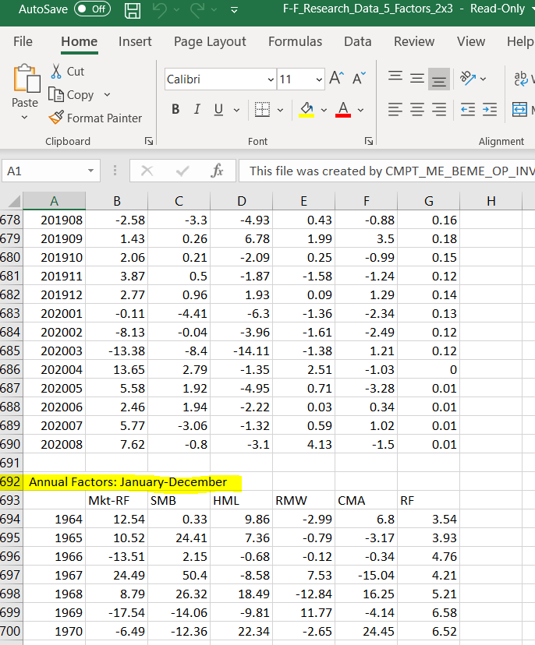Click the Orientation text angle icon

point(467,79)
